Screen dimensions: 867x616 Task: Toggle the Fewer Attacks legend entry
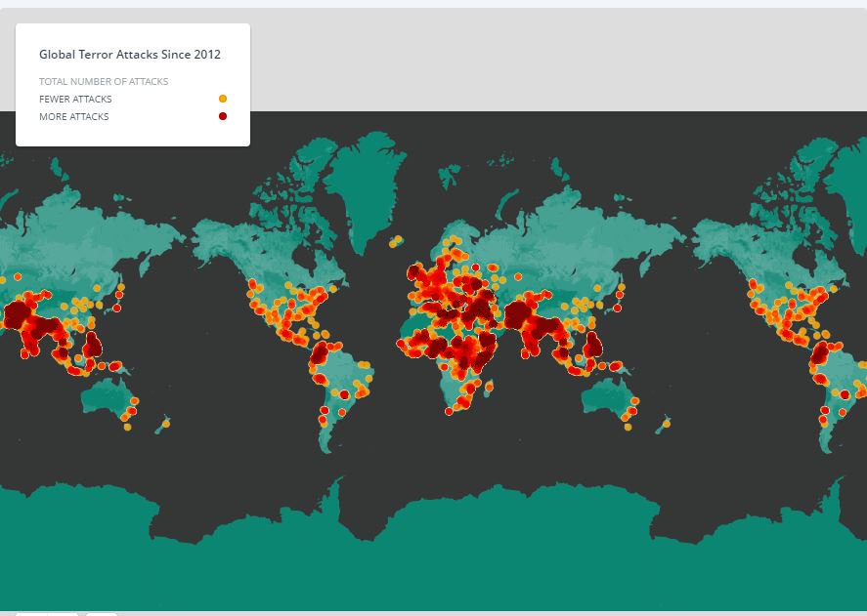point(75,99)
